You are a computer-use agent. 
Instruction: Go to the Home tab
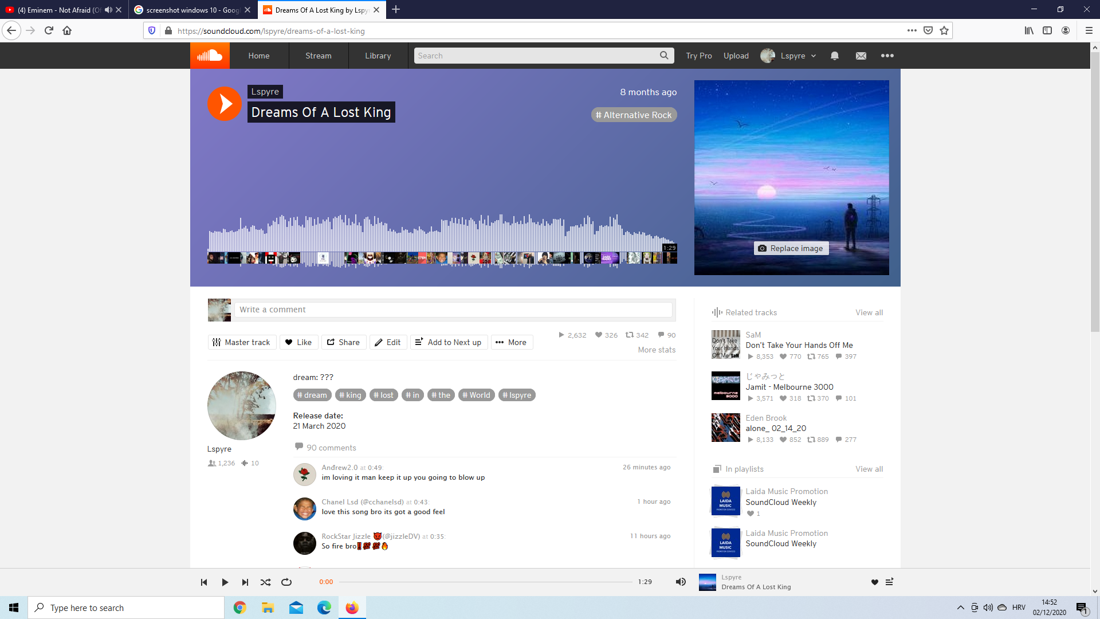pos(259,56)
